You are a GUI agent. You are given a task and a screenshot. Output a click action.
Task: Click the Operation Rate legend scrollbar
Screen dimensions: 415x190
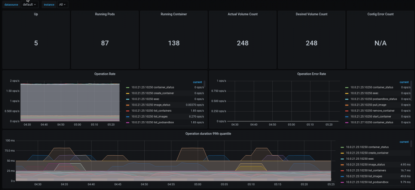(205, 84)
